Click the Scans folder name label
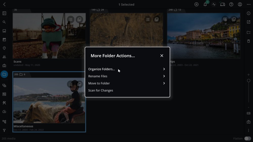 (x=17, y=62)
